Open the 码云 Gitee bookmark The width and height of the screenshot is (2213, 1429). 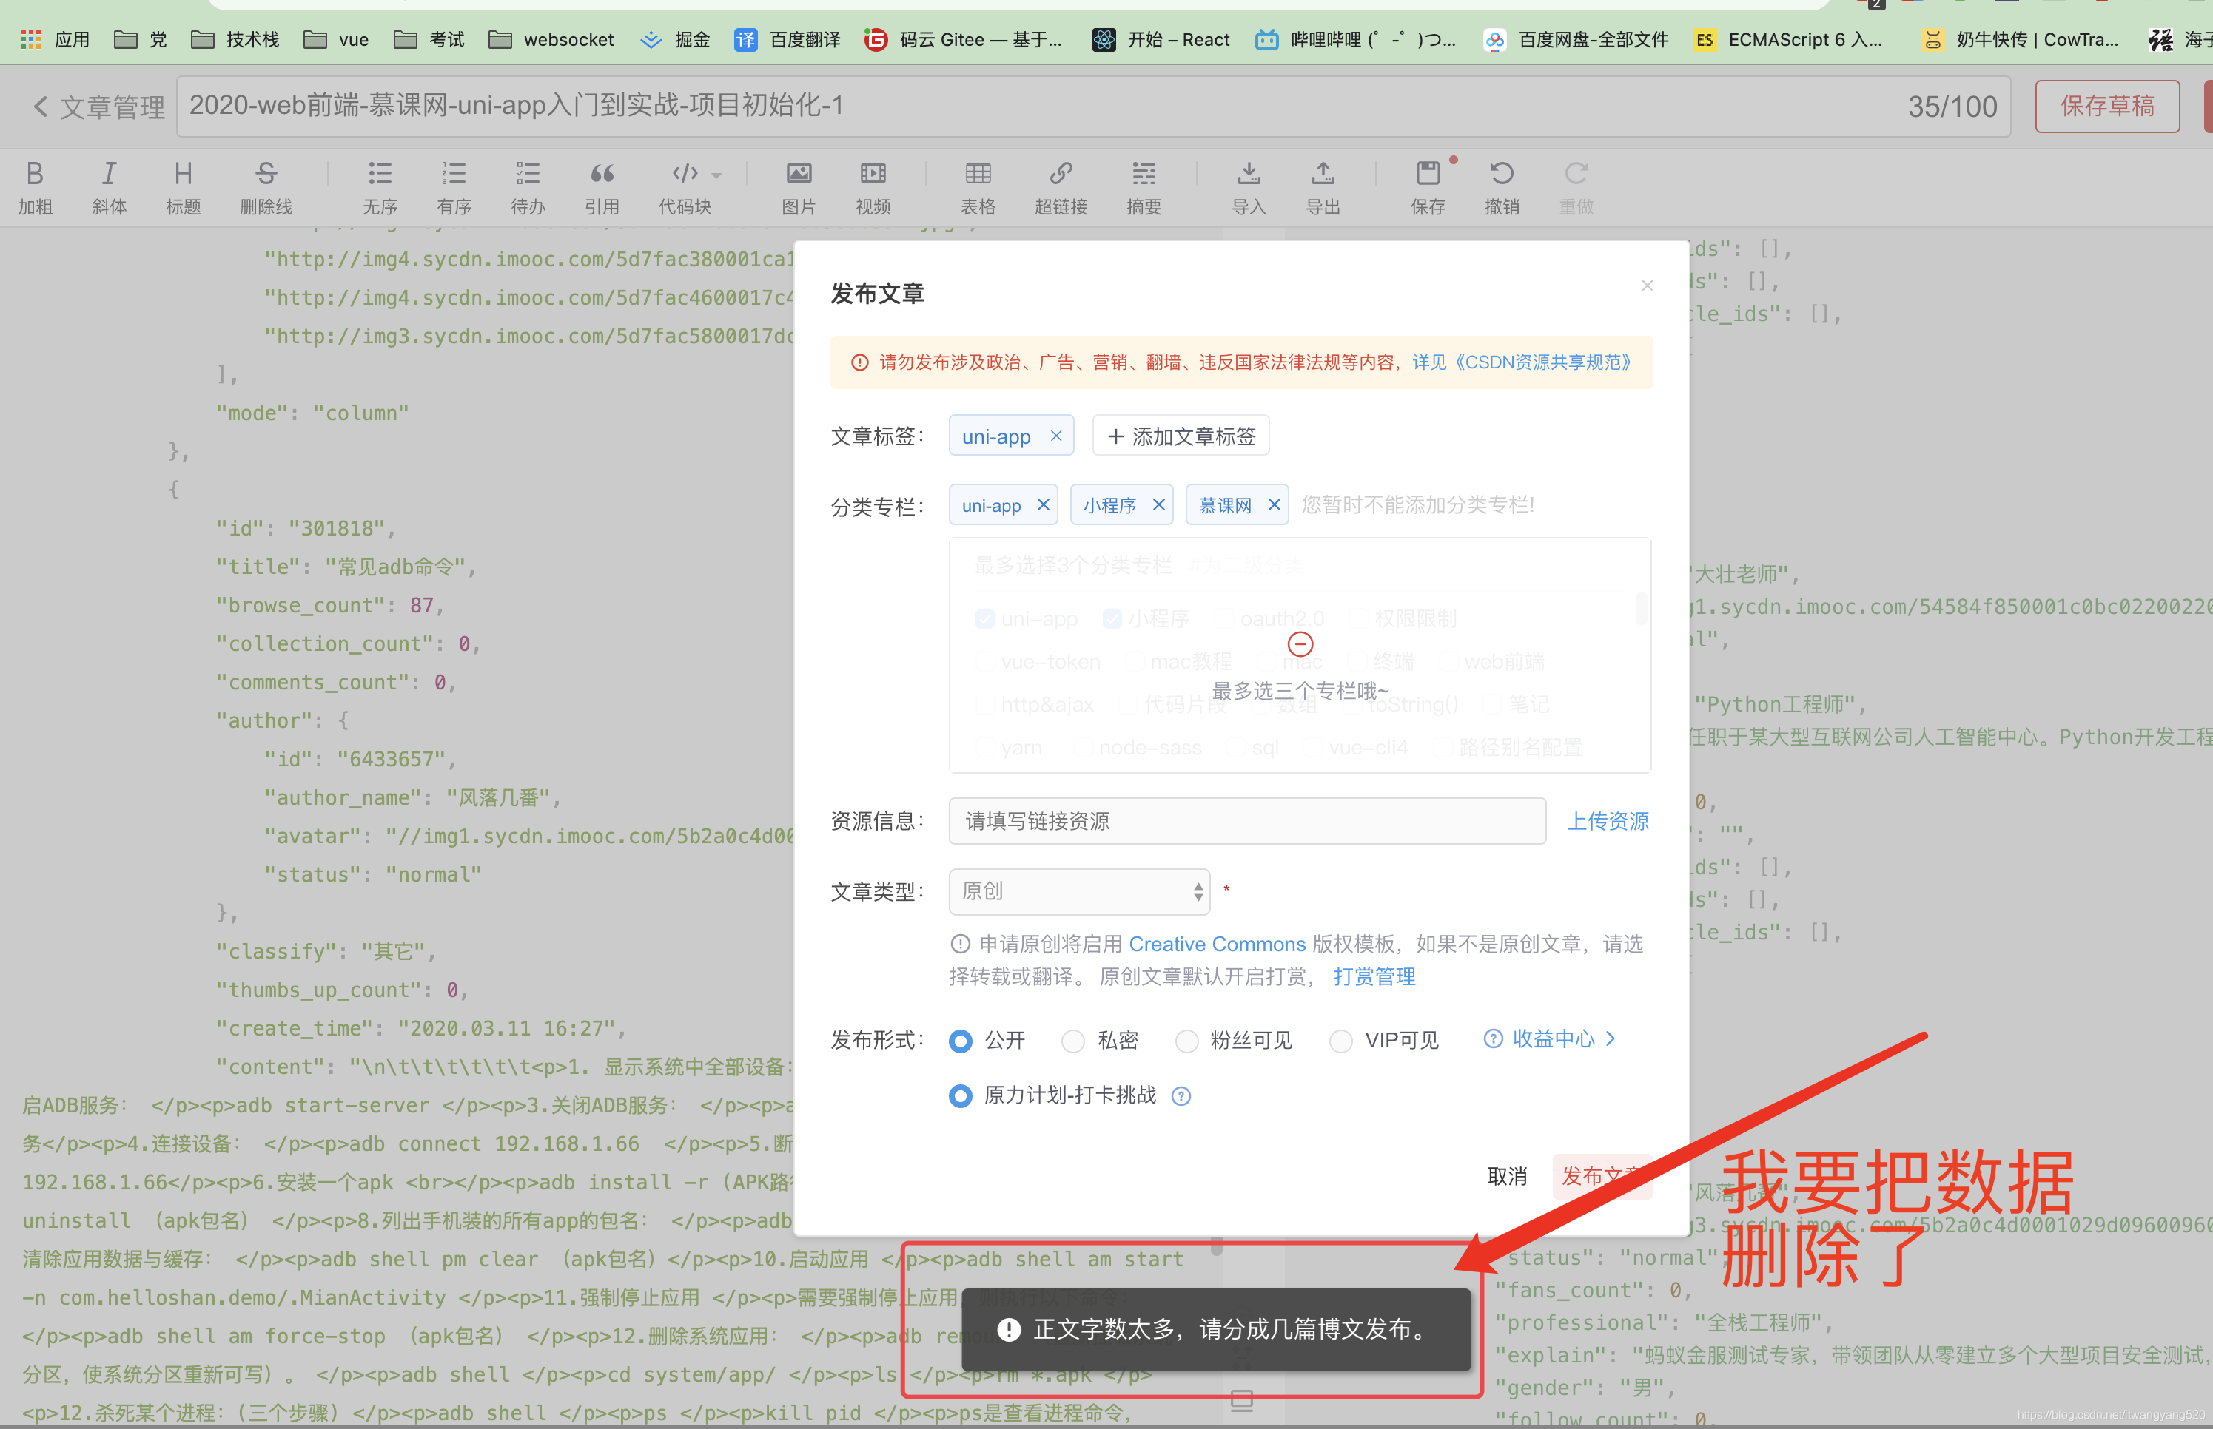click(963, 39)
